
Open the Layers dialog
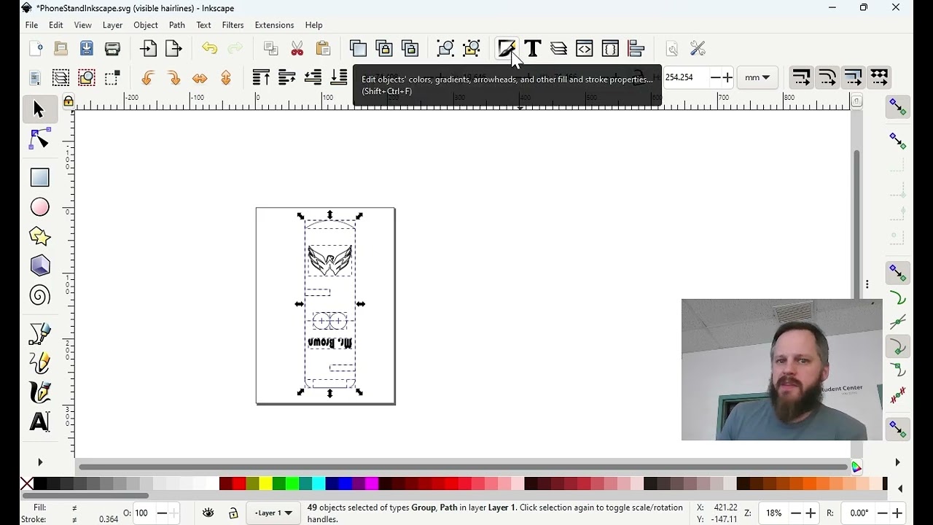point(559,49)
